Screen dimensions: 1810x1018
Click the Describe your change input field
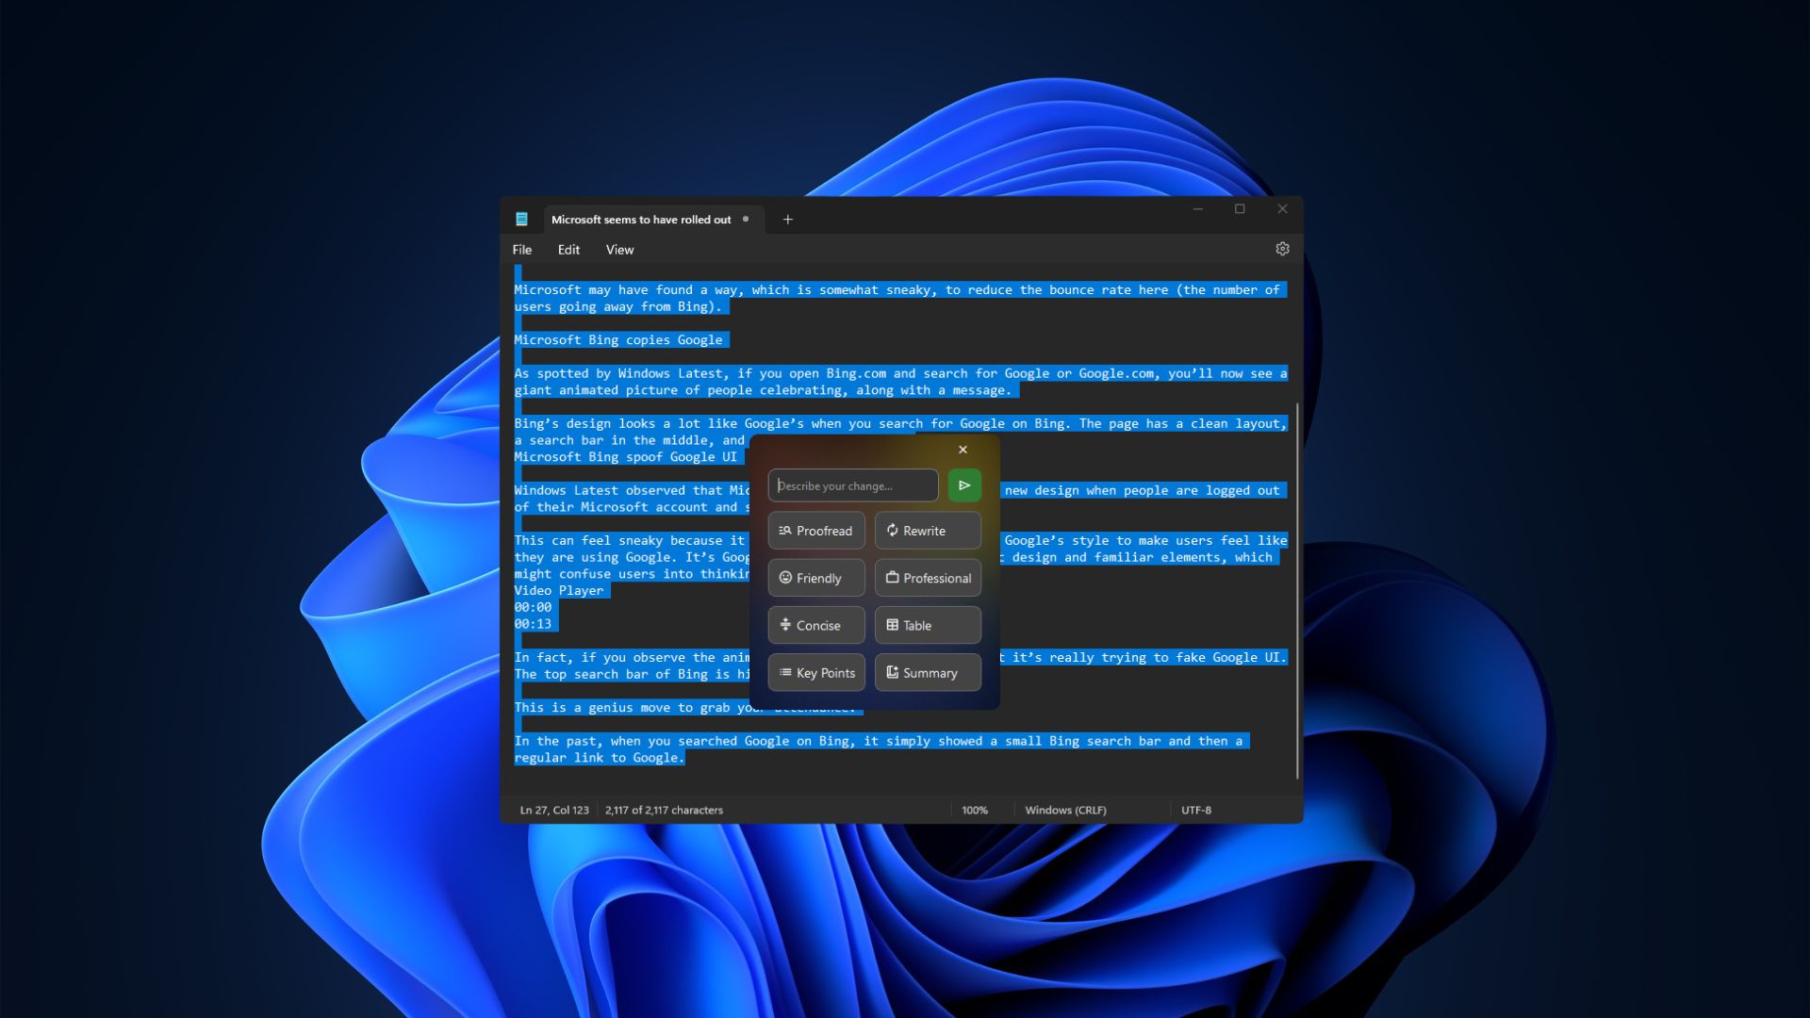[x=852, y=485]
